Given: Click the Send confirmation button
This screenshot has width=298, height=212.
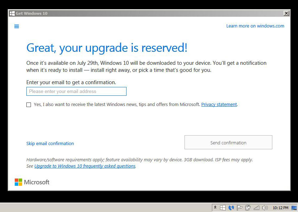Looking at the screenshot, I should [228, 143].
